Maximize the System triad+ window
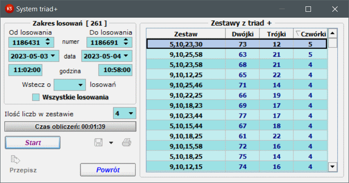Image resolution: width=349 pixels, height=183 pixels. click(x=308, y=9)
